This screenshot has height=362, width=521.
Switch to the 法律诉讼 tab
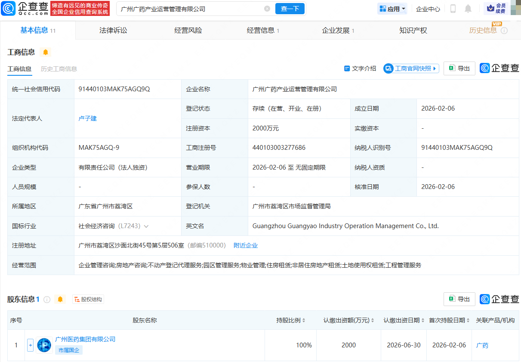pos(112,30)
